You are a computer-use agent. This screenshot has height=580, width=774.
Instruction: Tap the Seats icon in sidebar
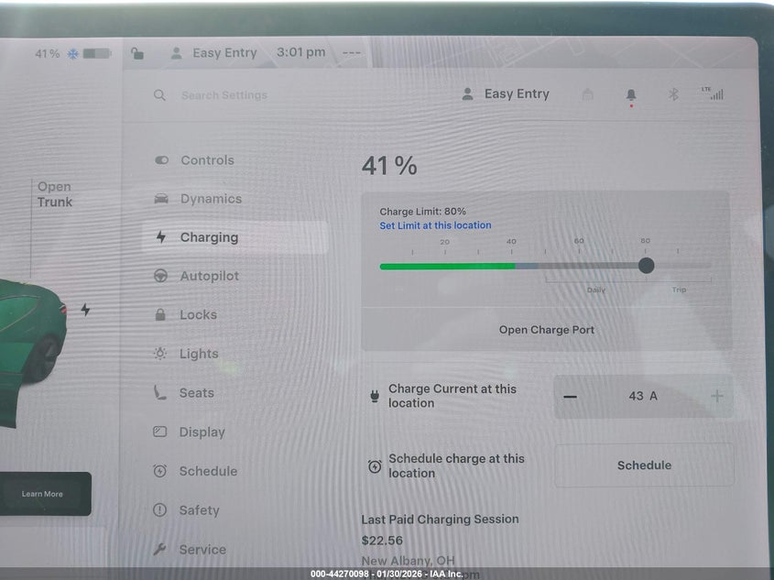pyautogui.click(x=160, y=392)
